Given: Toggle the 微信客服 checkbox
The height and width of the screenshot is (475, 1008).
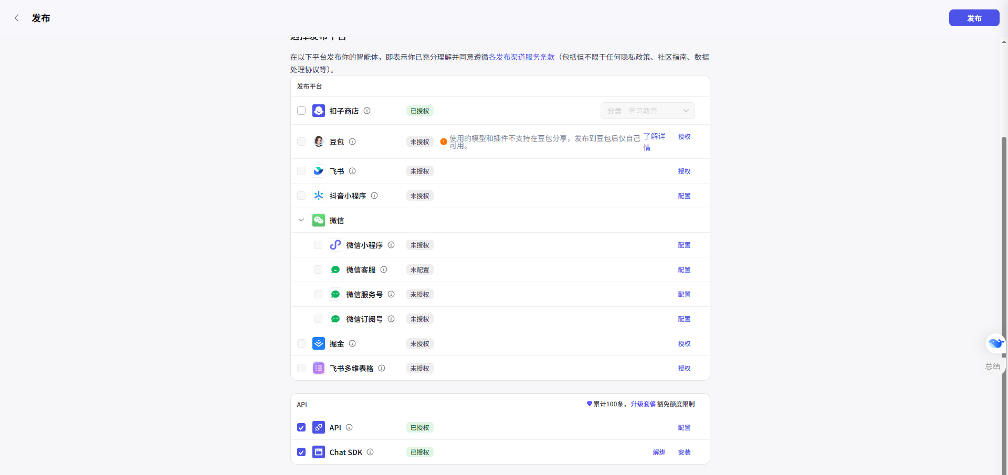Looking at the screenshot, I should [x=318, y=269].
